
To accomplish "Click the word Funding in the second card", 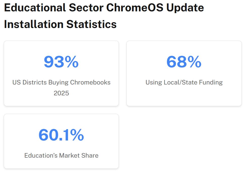I will 211,82.
